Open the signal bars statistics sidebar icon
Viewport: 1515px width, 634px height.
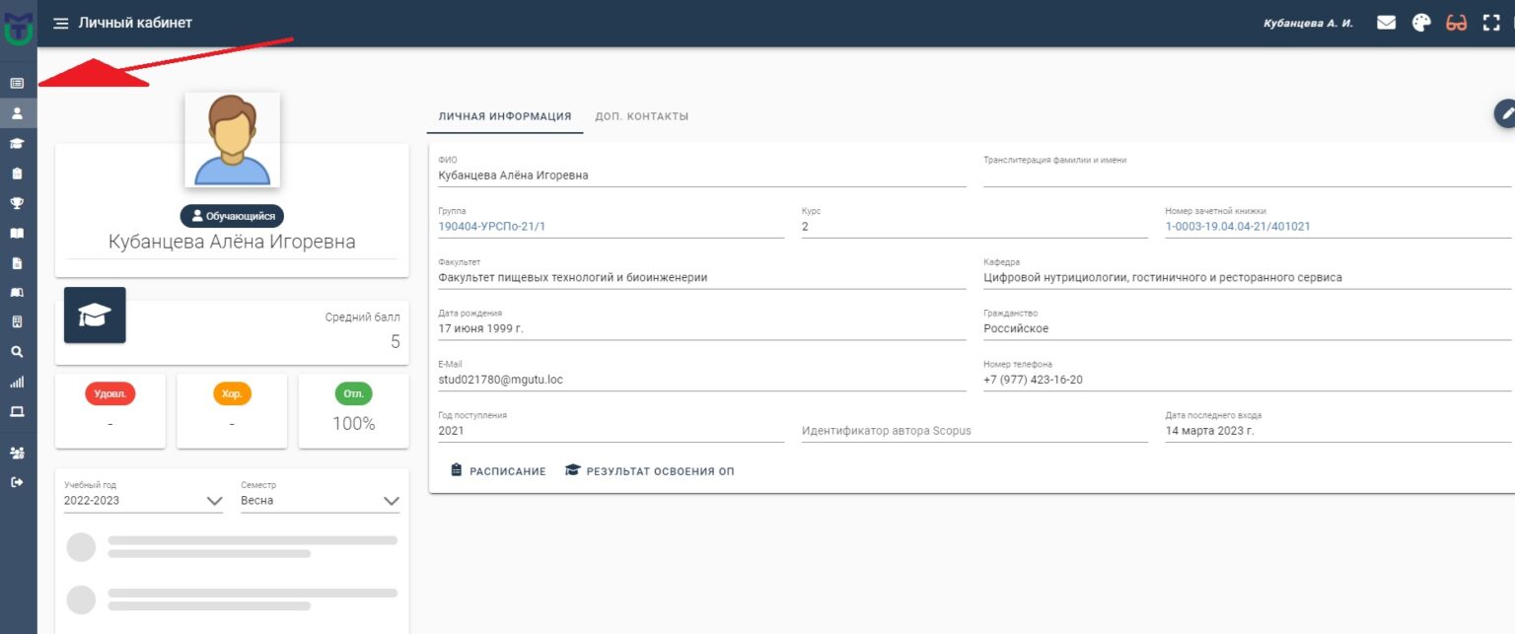click(x=17, y=383)
